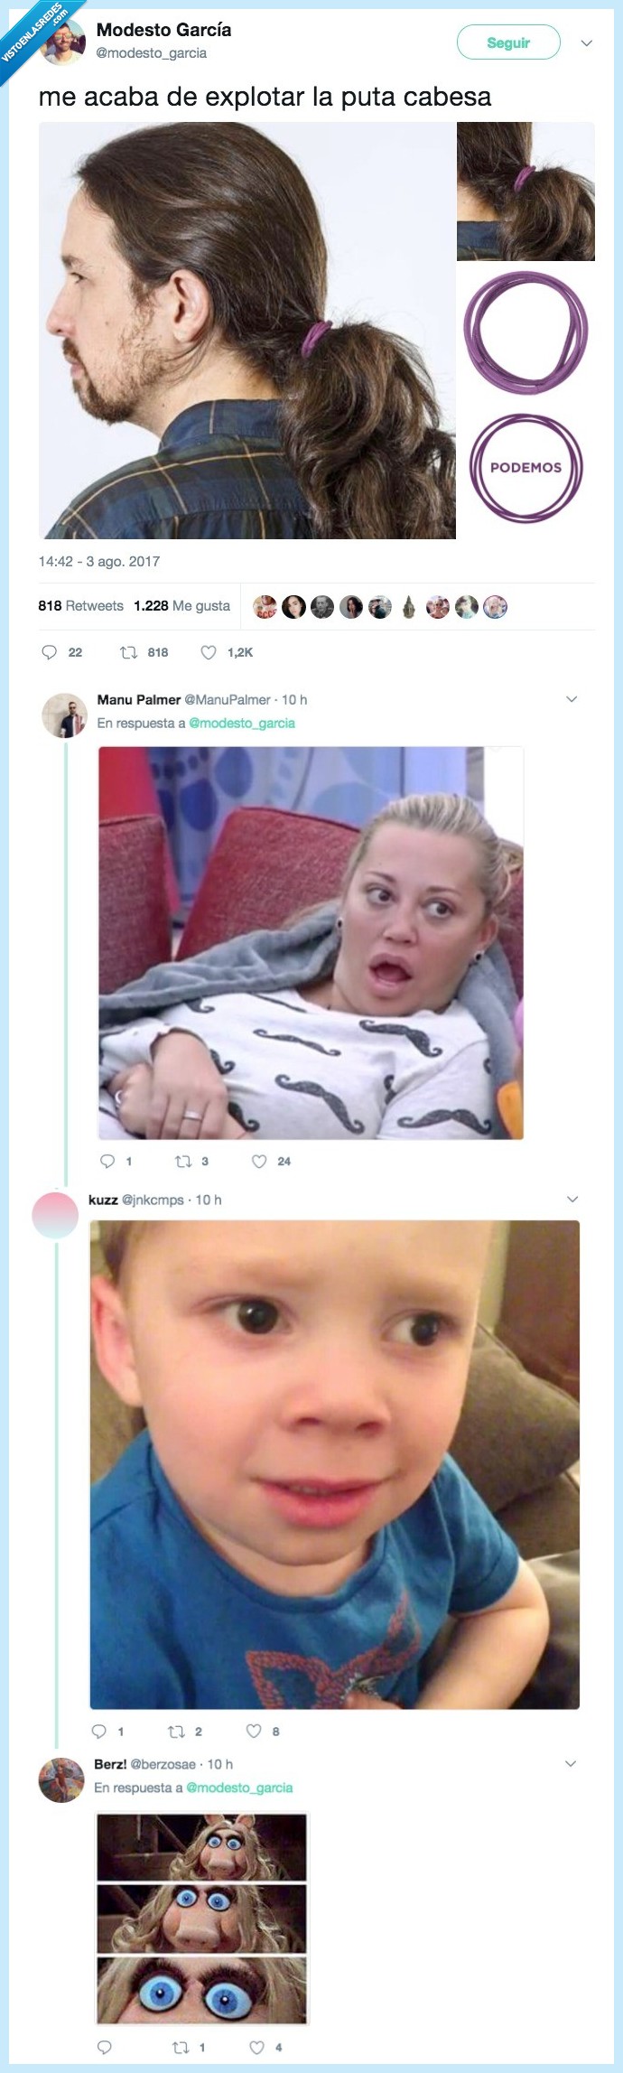Click the Seguir follow button
This screenshot has height=2073, width=623.
(x=508, y=42)
